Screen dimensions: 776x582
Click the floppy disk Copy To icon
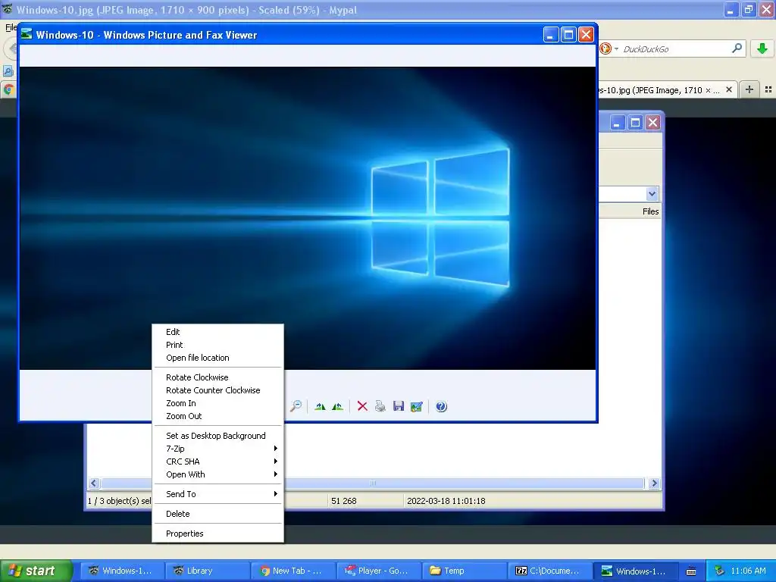coord(399,406)
